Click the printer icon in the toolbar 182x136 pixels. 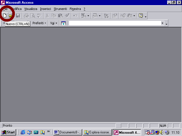(26, 16)
